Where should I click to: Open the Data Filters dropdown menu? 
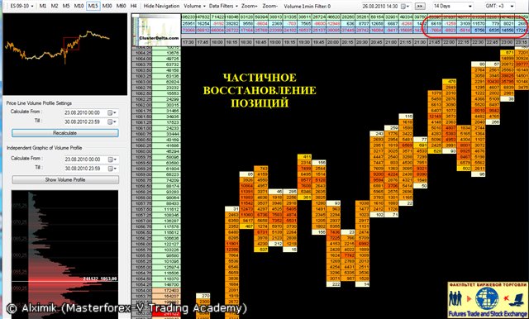click(223, 6)
